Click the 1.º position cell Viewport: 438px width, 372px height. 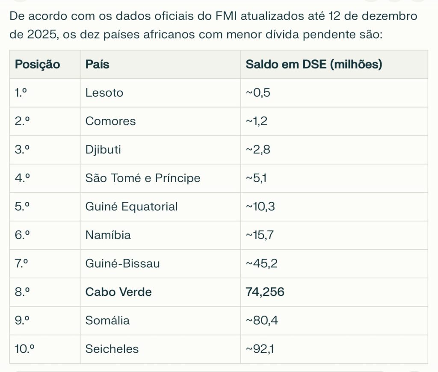click(x=21, y=93)
